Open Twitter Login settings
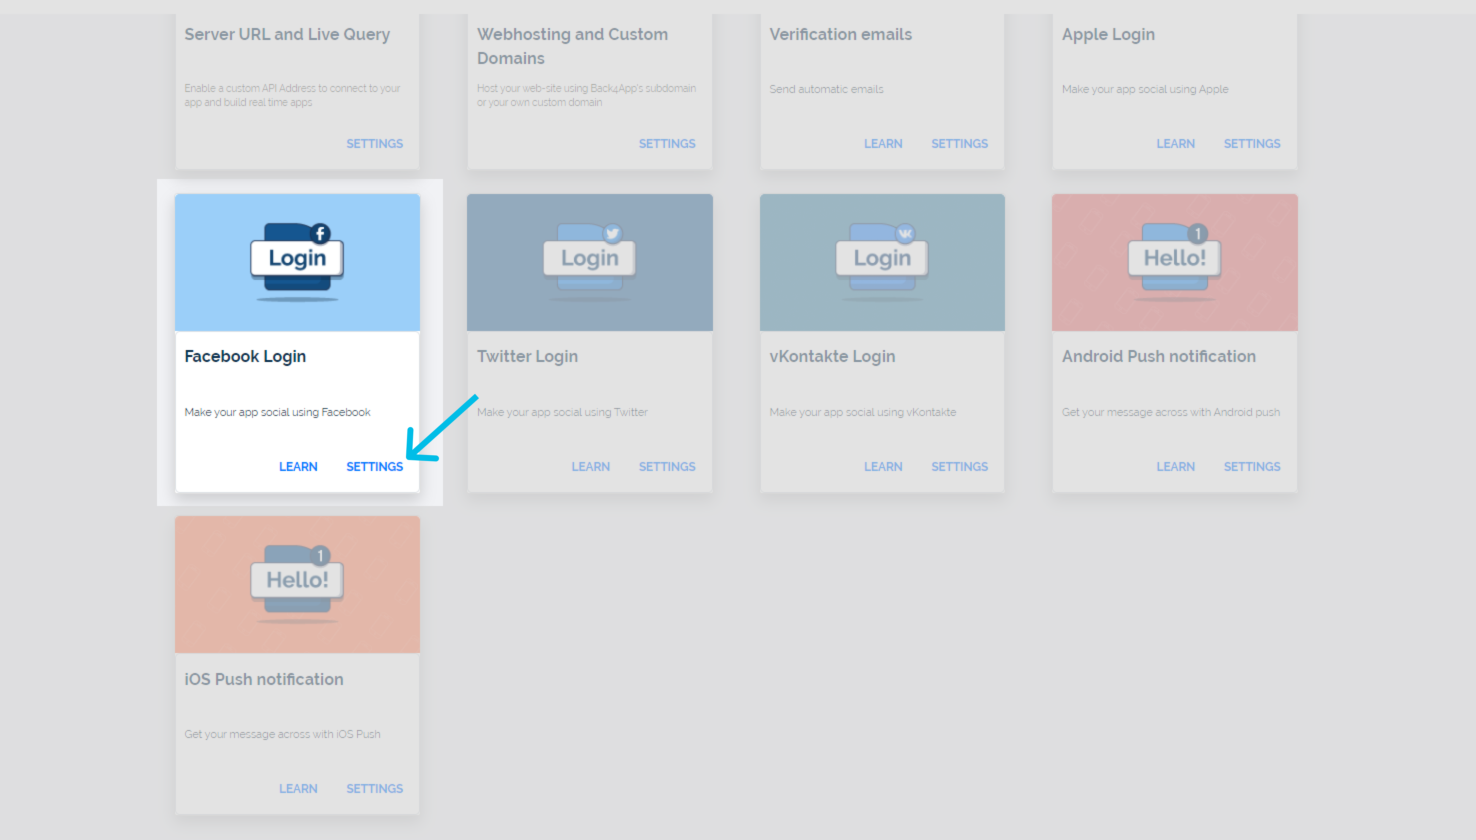The height and width of the screenshot is (840, 1476). point(667,466)
